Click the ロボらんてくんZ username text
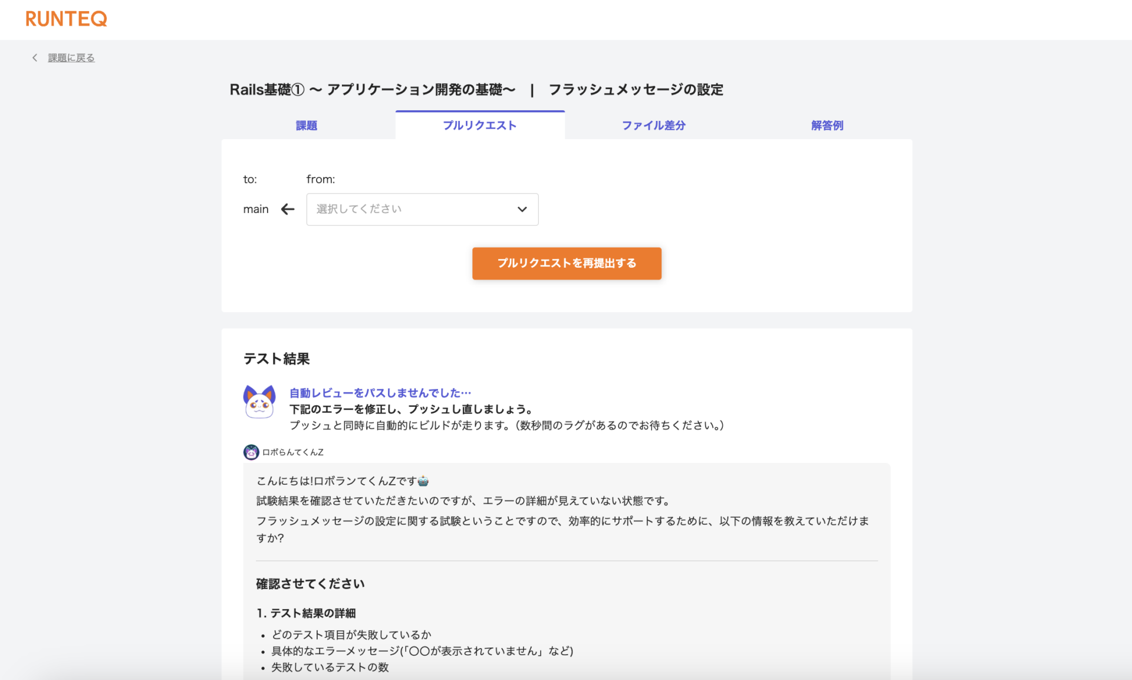The height and width of the screenshot is (680, 1132). (293, 452)
